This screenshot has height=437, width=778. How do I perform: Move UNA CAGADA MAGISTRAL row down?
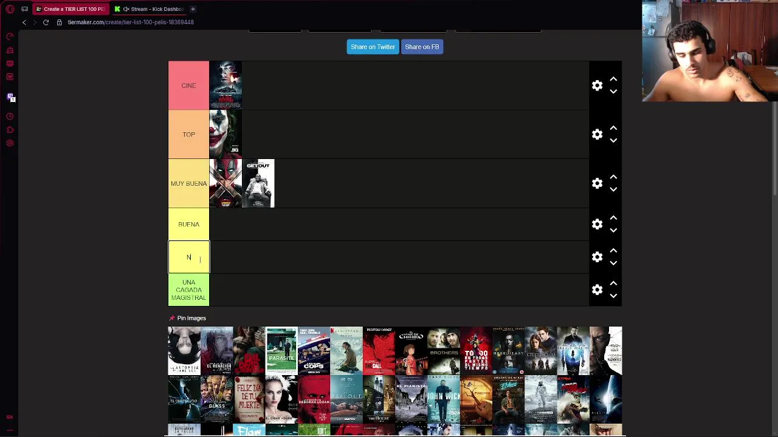(x=613, y=296)
